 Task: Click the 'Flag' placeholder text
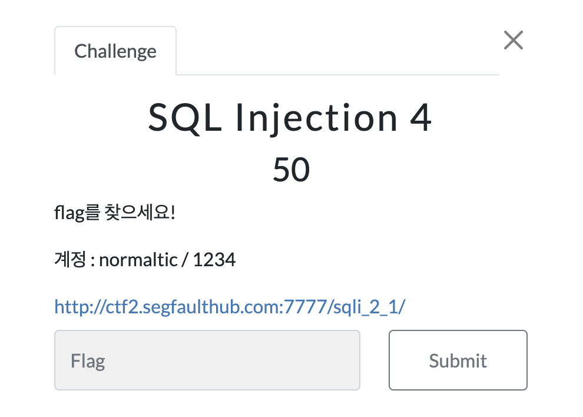[88, 361]
